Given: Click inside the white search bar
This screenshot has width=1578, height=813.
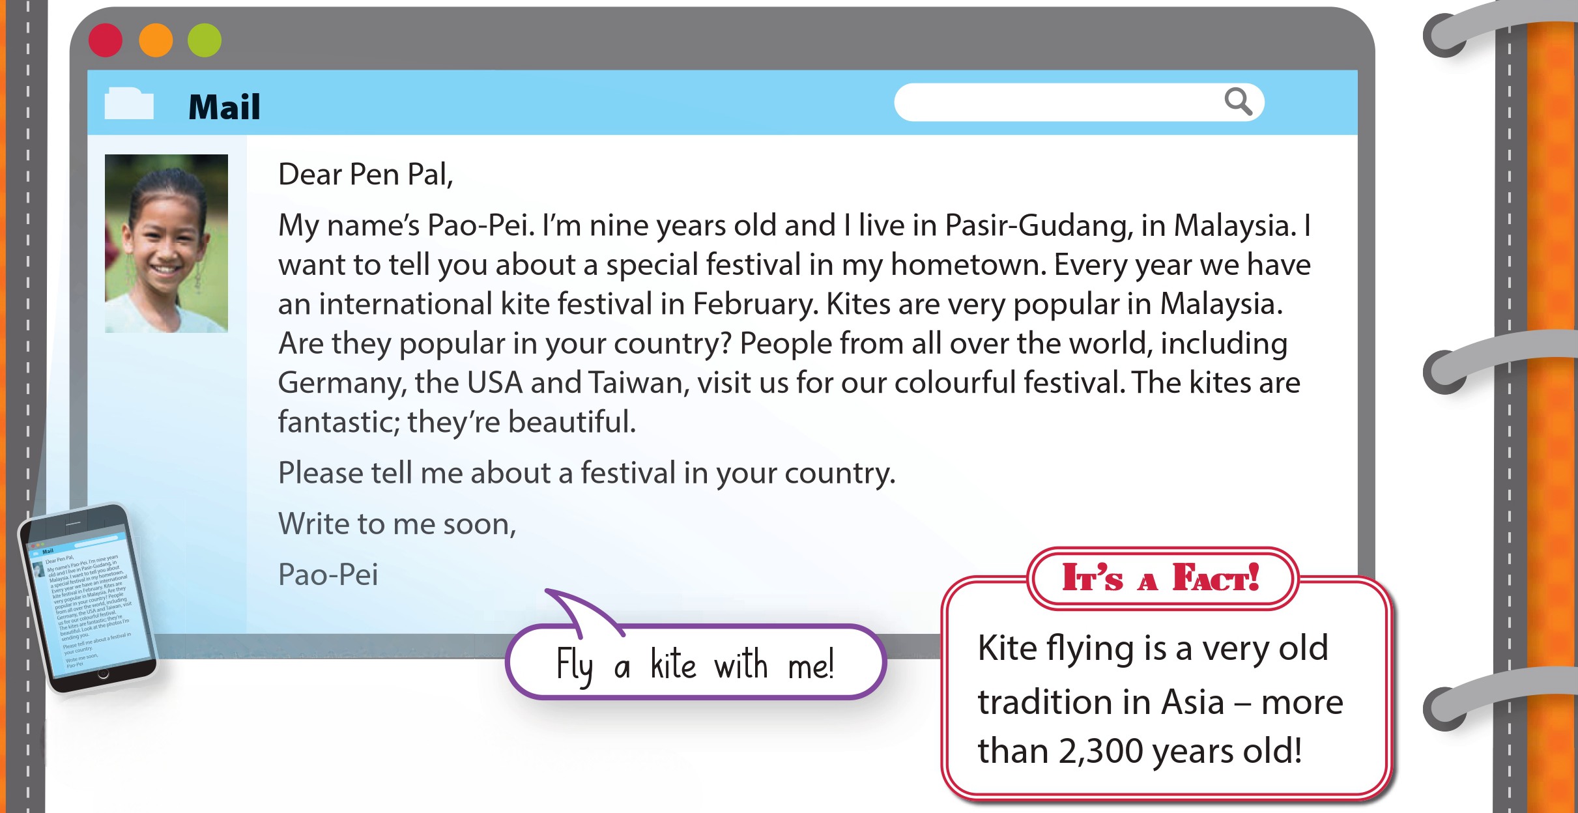Looking at the screenshot, I should (1055, 102).
